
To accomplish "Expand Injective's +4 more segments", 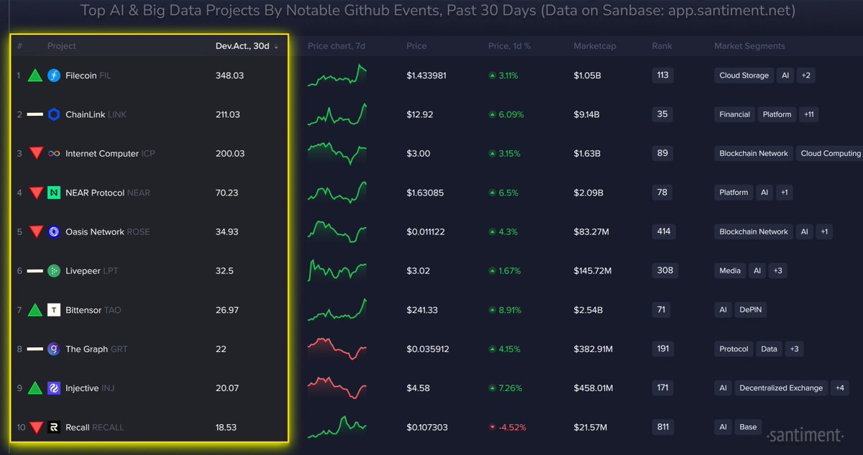I will click(839, 388).
